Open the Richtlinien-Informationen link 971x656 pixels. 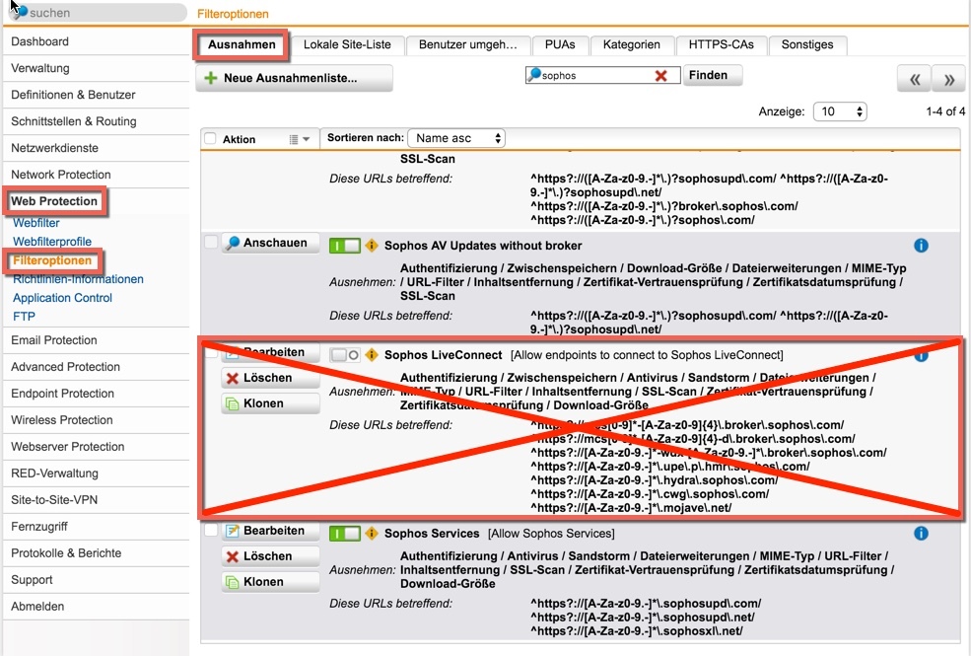pos(78,279)
